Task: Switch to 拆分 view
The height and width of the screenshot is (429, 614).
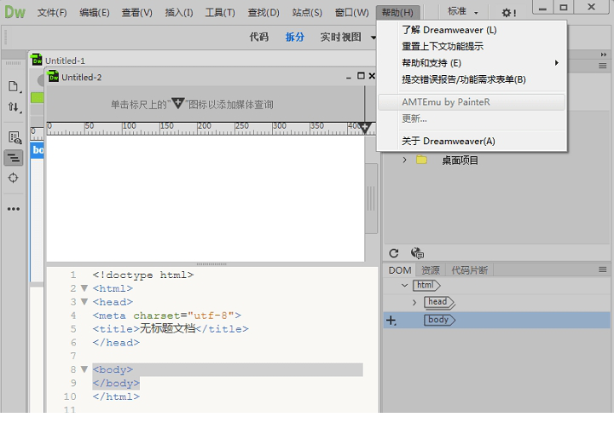Action: pyautogui.click(x=294, y=38)
